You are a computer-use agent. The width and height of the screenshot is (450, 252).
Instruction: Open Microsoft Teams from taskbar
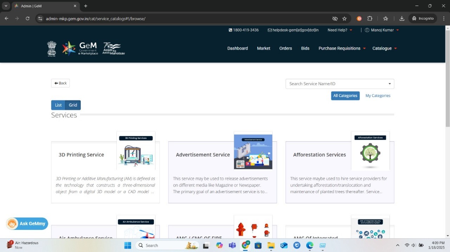coord(232,245)
